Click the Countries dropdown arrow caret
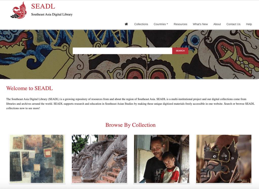 pyautogui.click(x=167, y=24)
